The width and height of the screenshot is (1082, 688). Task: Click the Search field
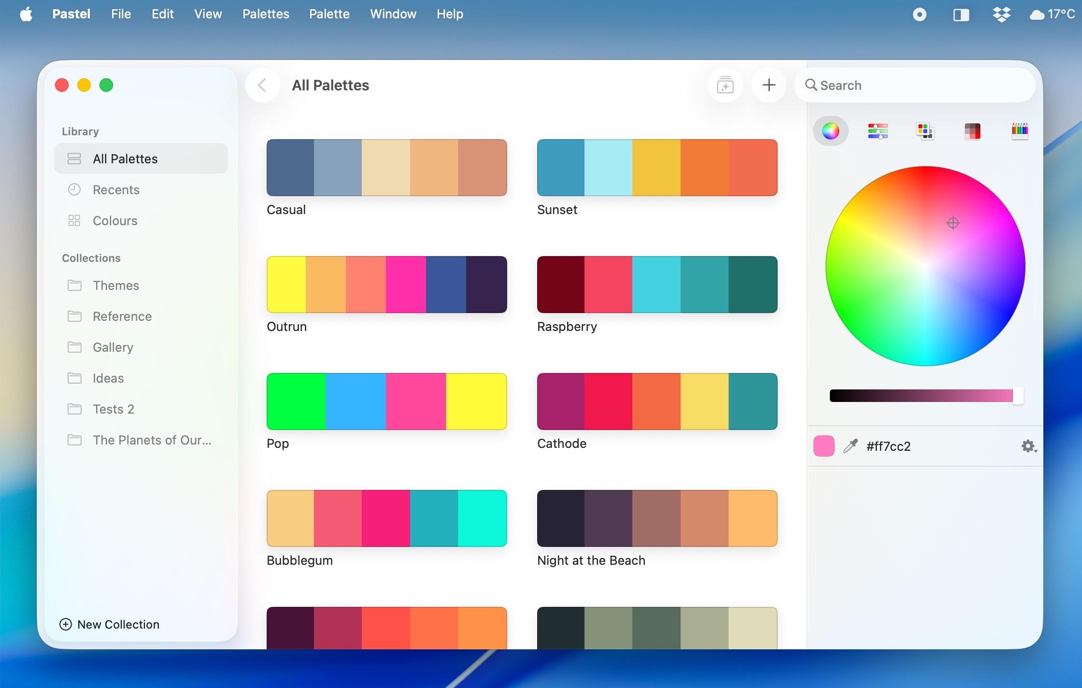[x=915, y=85]
